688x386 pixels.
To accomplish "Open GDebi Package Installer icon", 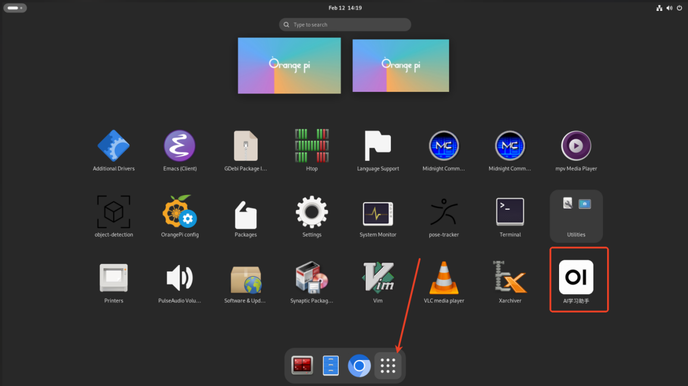I will (246, 146).
